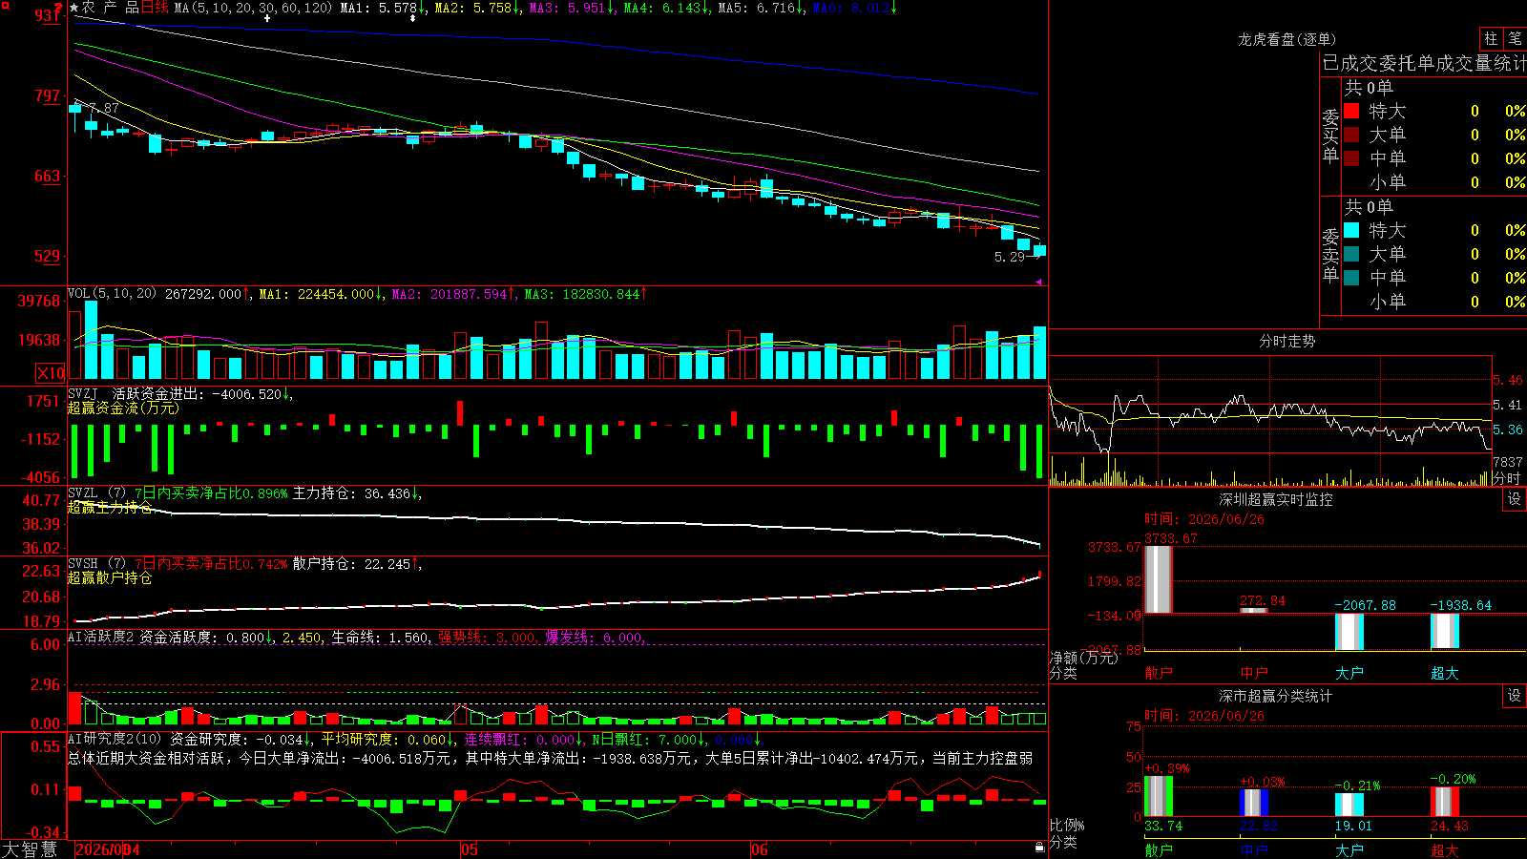
Task: Select the 日线 period label
Action: pyautogui.click(x=155, y=8)
